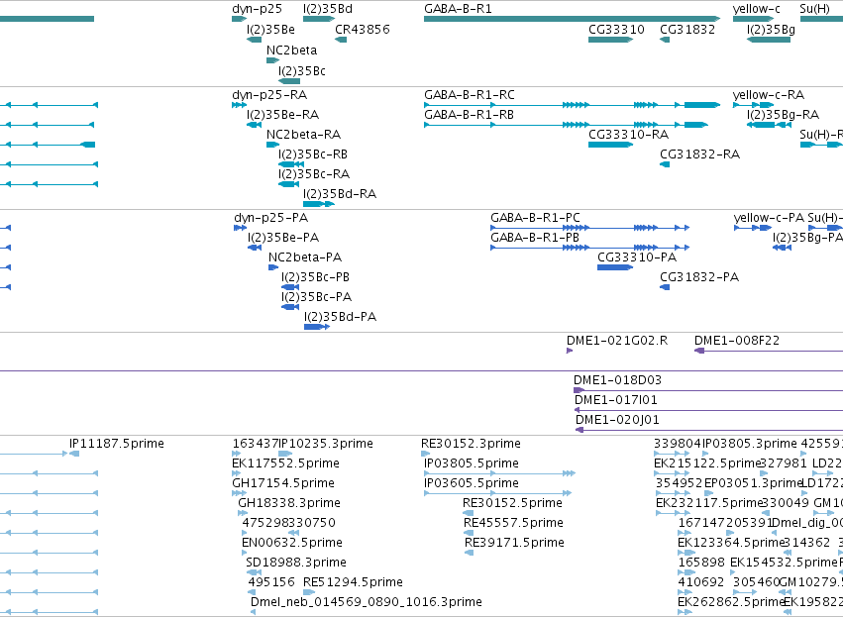Select the RE51294.5prime EST label
The height and width of the screenshot is (617, 843).
click(x=353, y=583)
